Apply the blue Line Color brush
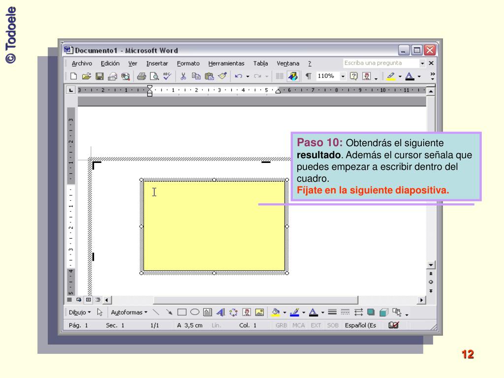This screenshot has width=504, height=378. pos(295,312)
